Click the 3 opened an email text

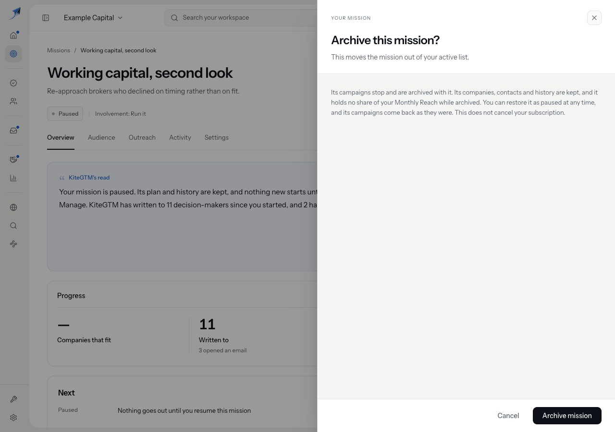pyautogui.click(x=222, y=350)
